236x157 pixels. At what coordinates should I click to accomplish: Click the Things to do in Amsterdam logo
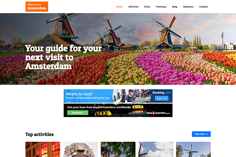[x=37, y=7]
